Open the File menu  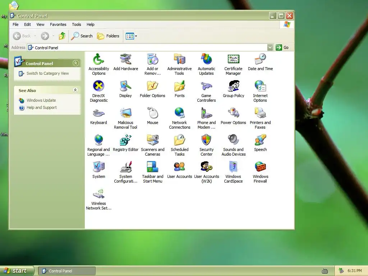15,24
